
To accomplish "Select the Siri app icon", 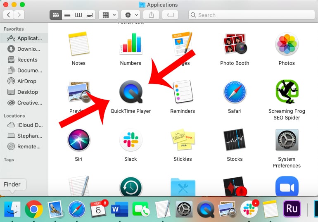I will [x=79, y=140].
